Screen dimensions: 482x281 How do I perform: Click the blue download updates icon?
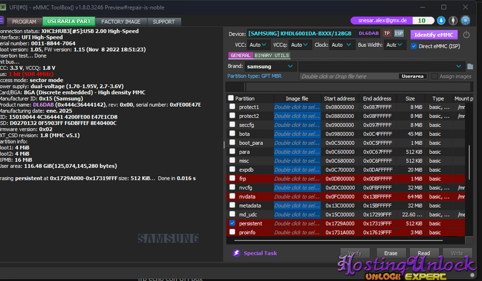(x=441, y=21)
